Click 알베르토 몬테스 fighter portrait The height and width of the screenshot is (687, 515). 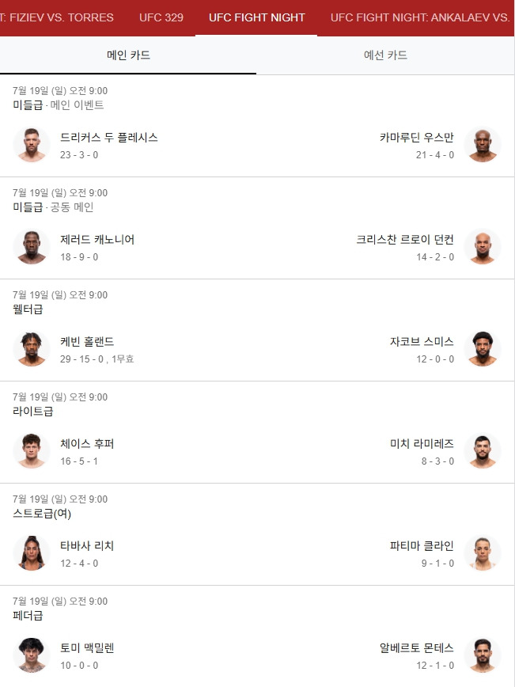point(483,655)
